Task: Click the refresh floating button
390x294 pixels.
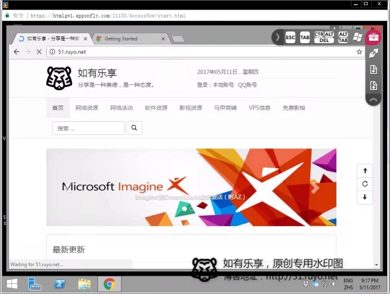Action: 365,184
